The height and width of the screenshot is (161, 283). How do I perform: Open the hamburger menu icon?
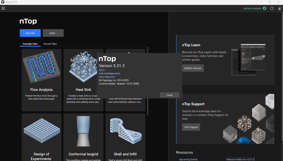[3, 8]
